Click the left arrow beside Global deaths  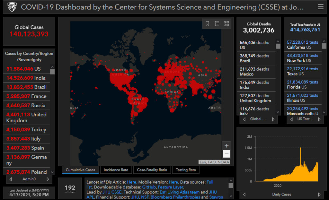pyautogui.click(x=244, y=119)
